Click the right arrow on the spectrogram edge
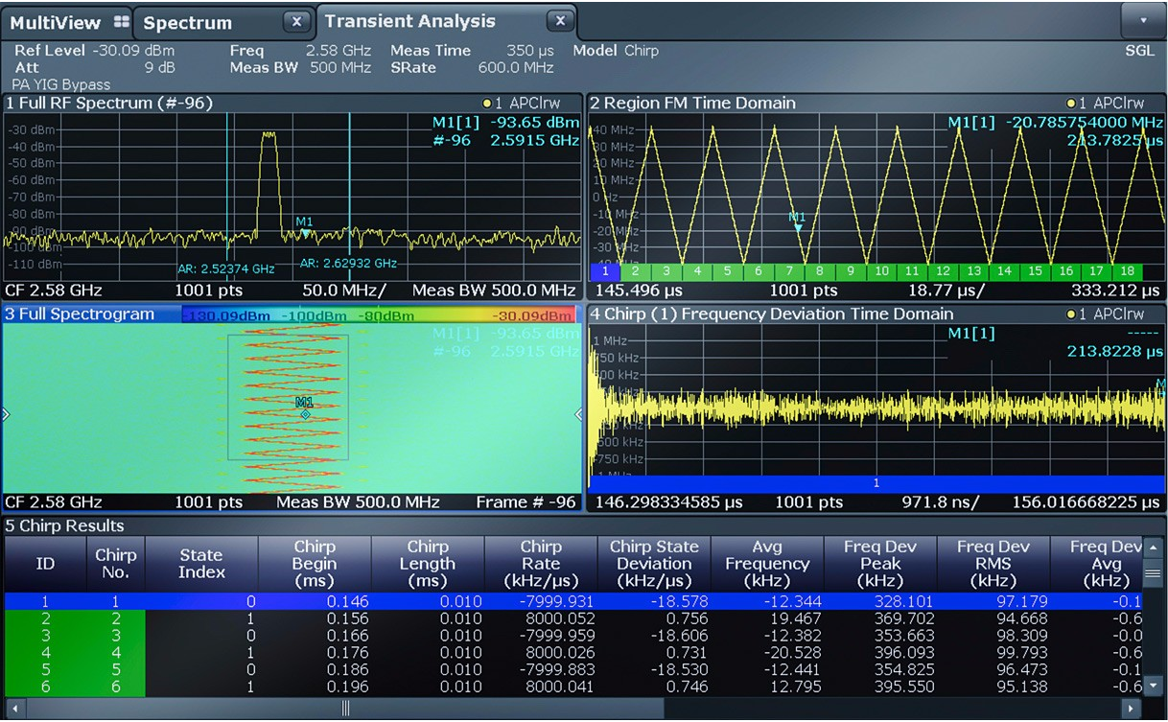This screenshot has height=722, width=1168. pos(577,414)
